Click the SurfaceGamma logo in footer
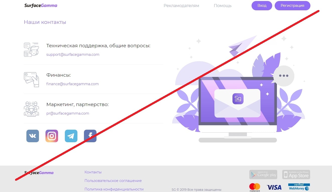Image resolution: width=332 pixels, height=192 pixels. [x=39, y=173]
